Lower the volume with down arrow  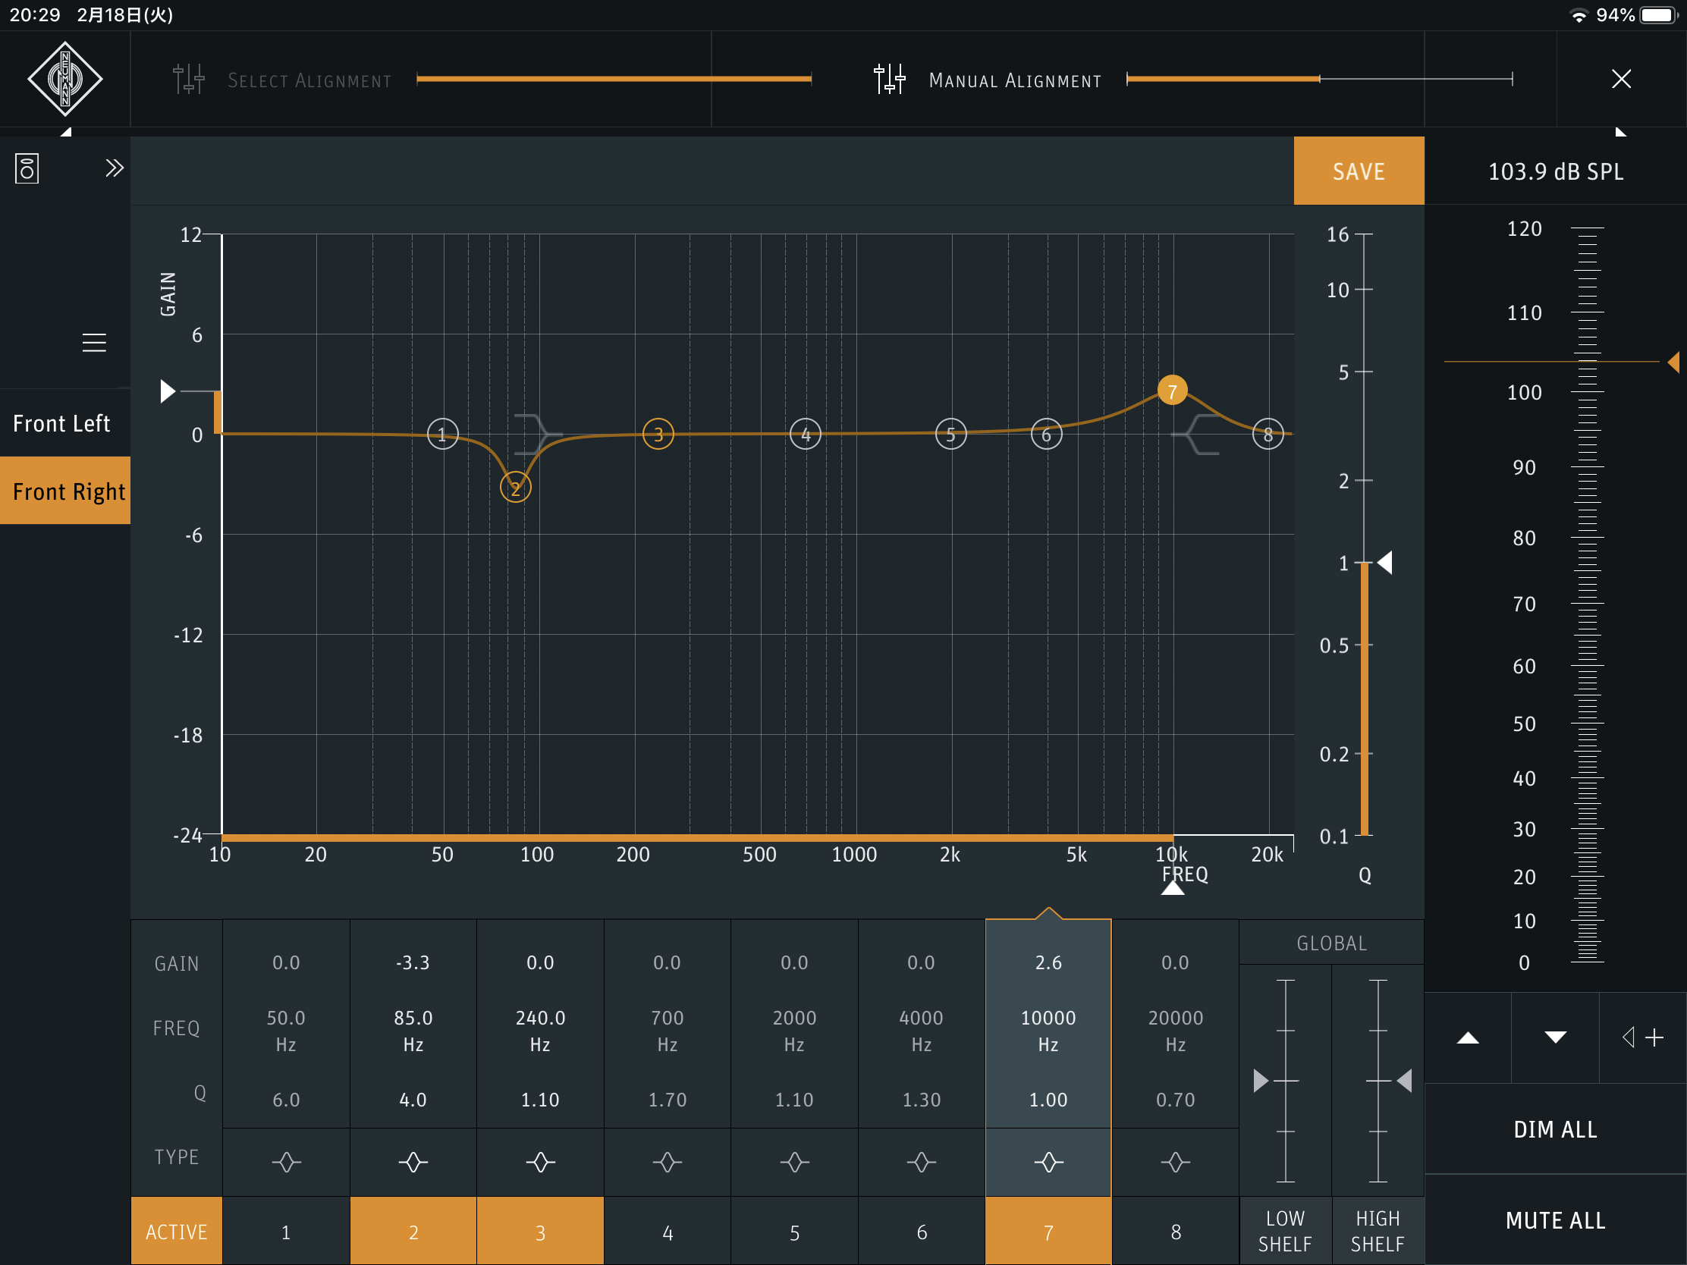pyautogui.click(x=1555, y=1037)
